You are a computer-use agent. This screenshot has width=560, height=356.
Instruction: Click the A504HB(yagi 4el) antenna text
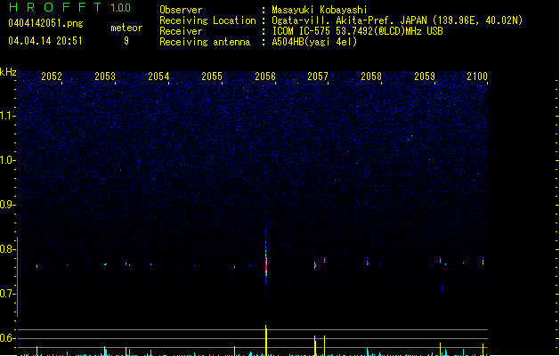pyautogui.click(x=314, y=42)
